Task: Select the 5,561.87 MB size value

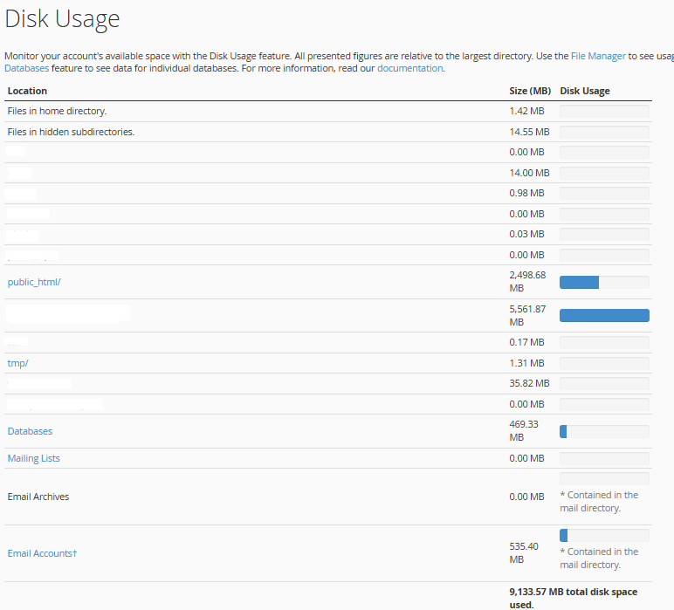Action: 527,315
